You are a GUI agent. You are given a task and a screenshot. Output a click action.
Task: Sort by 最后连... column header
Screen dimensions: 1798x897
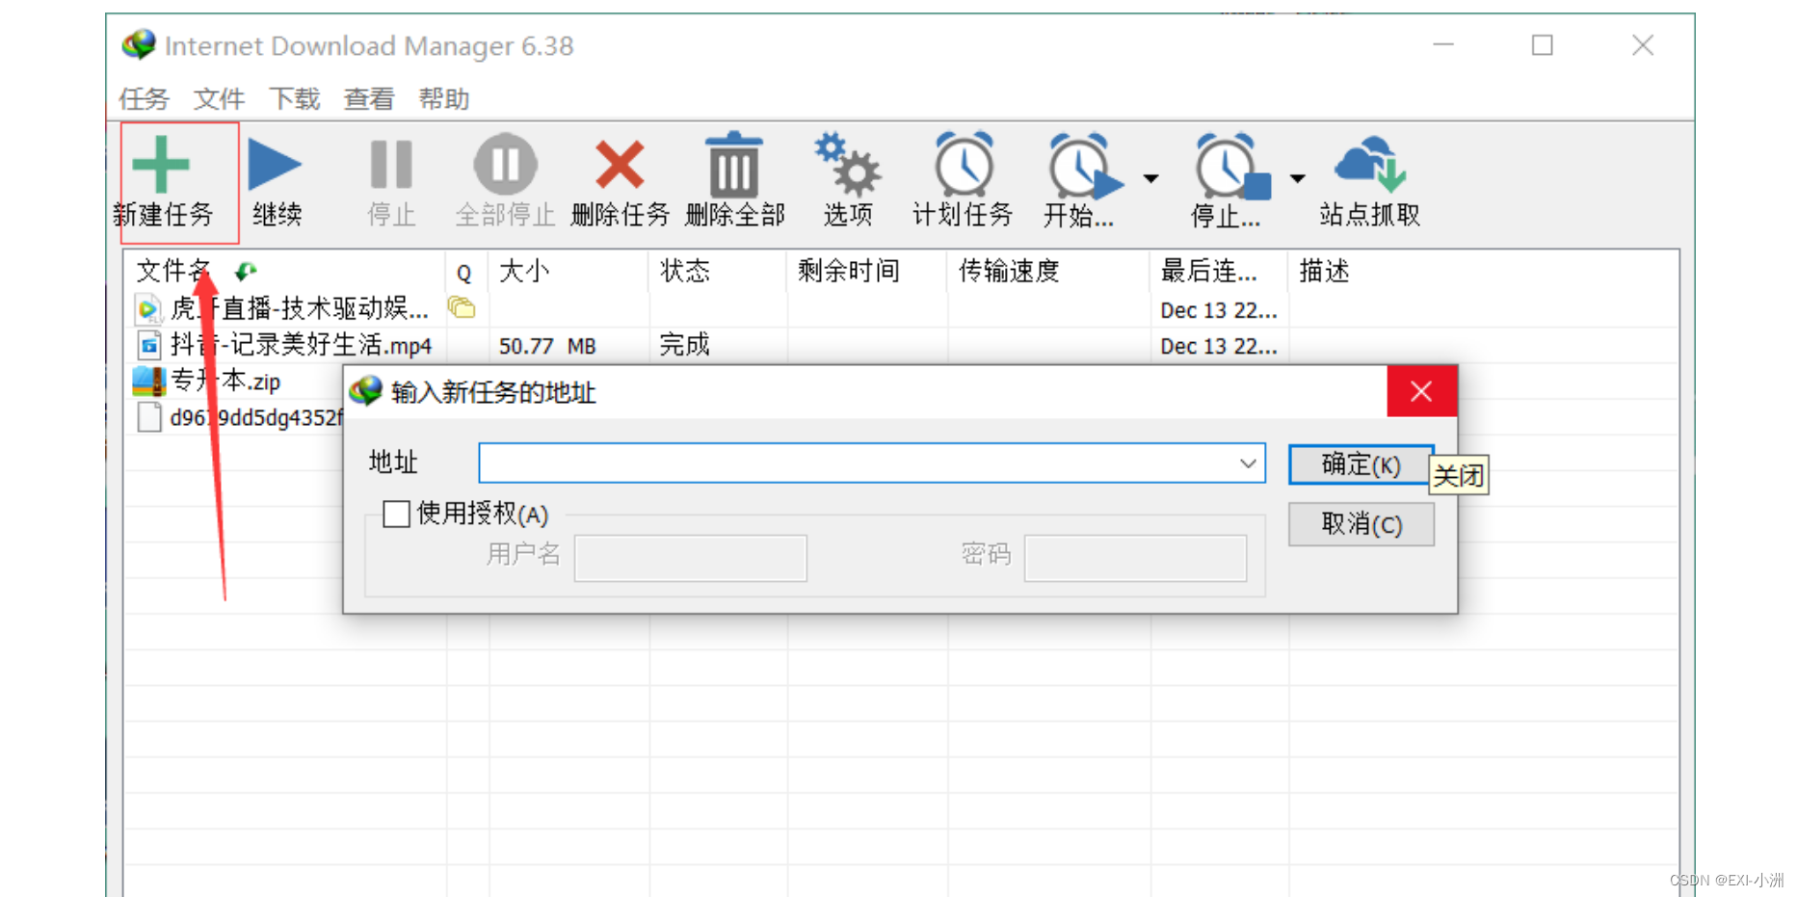1219,272
